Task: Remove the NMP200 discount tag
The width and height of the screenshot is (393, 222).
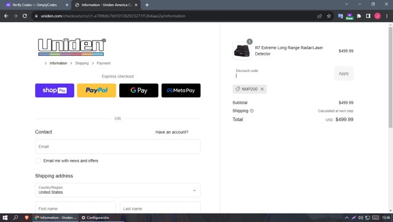Action: coord(262,89)
